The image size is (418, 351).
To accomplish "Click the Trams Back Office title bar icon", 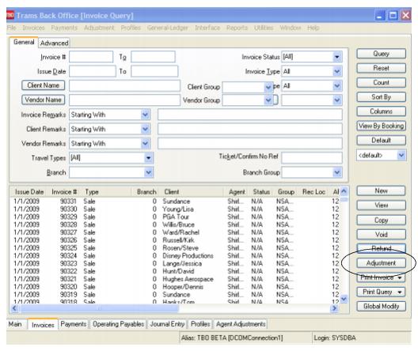I will [10, 15].
